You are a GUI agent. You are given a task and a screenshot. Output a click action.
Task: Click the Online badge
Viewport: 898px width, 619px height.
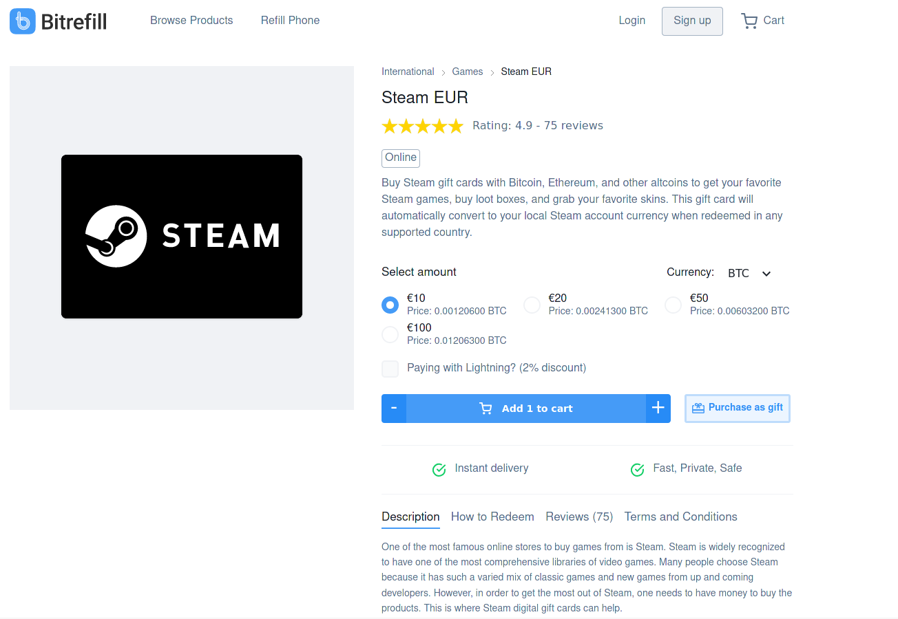click(x=401, y=158)
